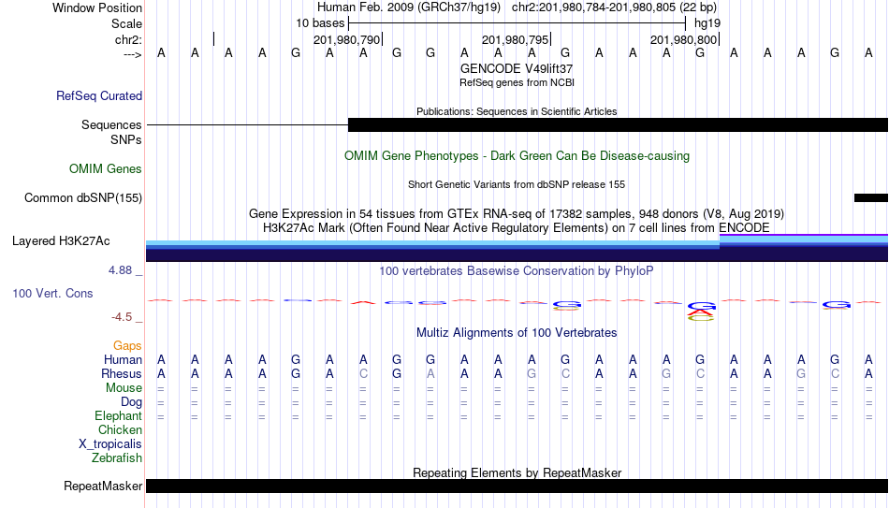Screen dimensions: 889x508
Task: Click Publications: Sequences in Scientific Articles title
Action: point(517,111)
